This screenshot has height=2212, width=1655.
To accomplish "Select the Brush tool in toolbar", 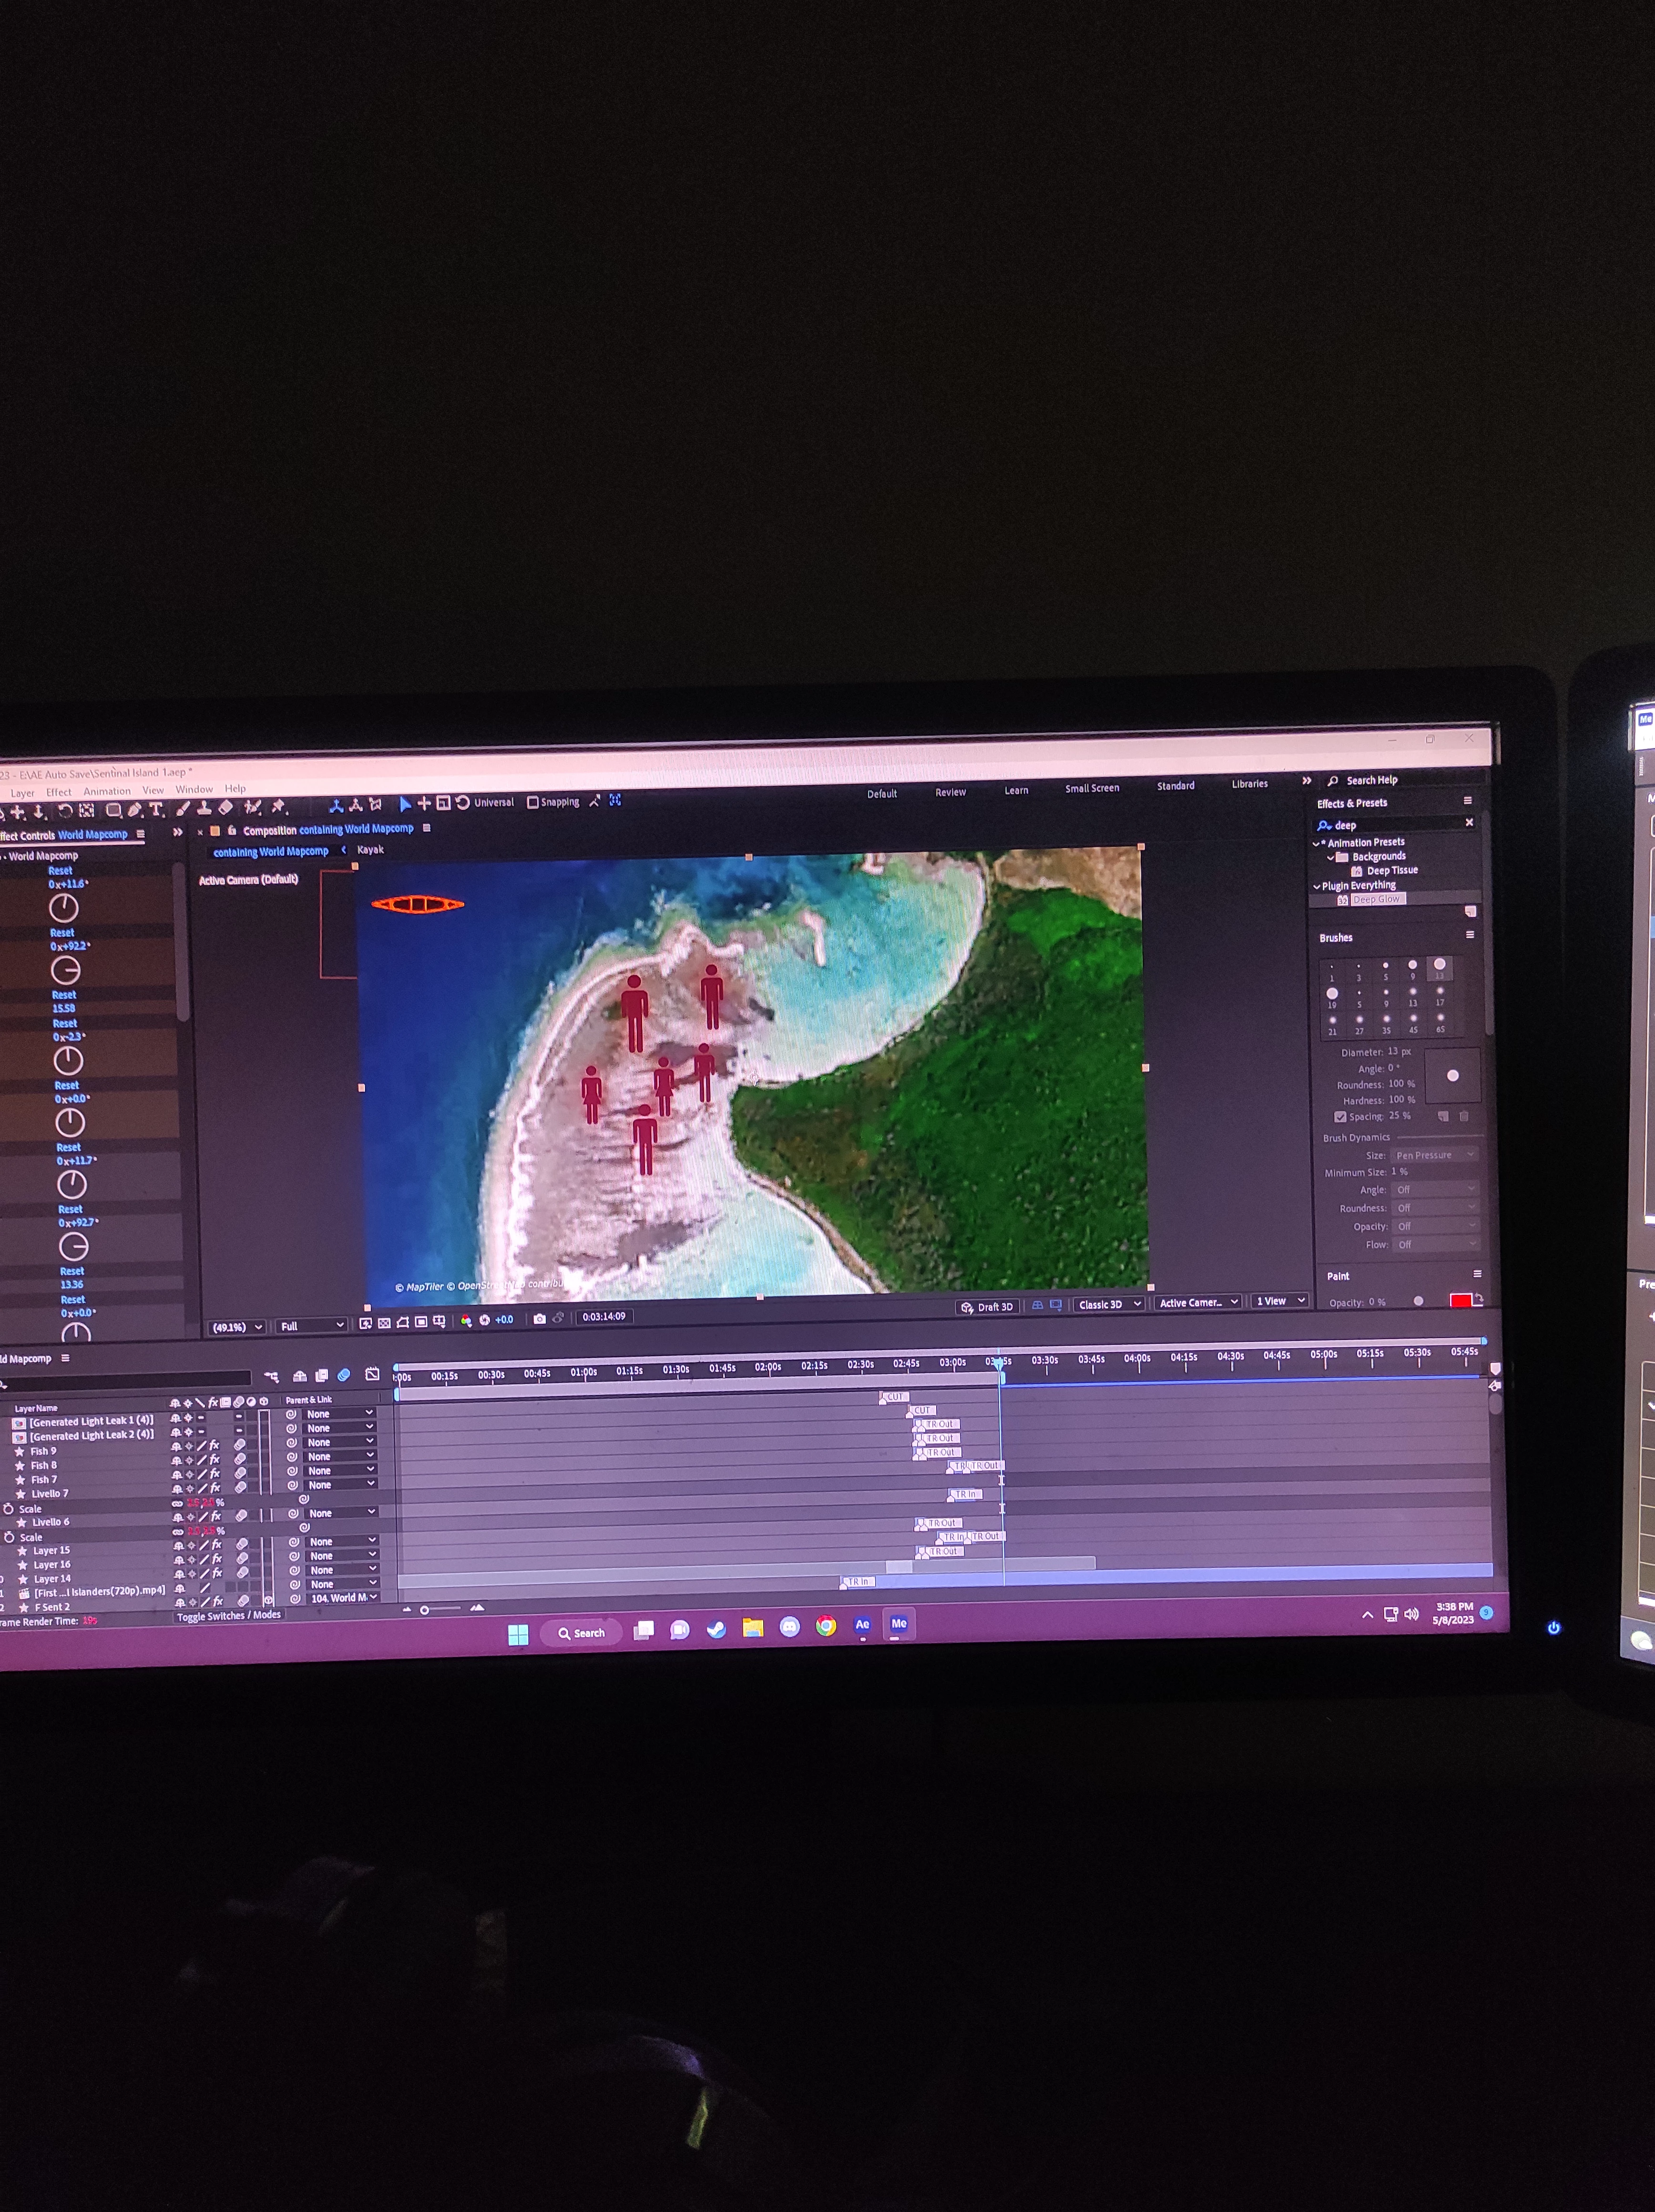I will click(183, 808).
